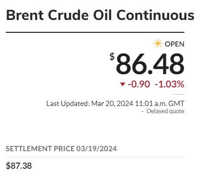The height and width of the screenshot is (183, 202).
Task: Click the -1.03% percentage change value
Action: pyautogui.click(x=170, y=84)
